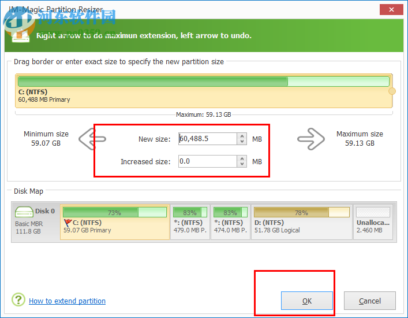Viewport: 408px width, 318px height.
Task: Click the 73% usage bar of C: in the disk map
Action: pyautogui.click(x=115, y=212)
